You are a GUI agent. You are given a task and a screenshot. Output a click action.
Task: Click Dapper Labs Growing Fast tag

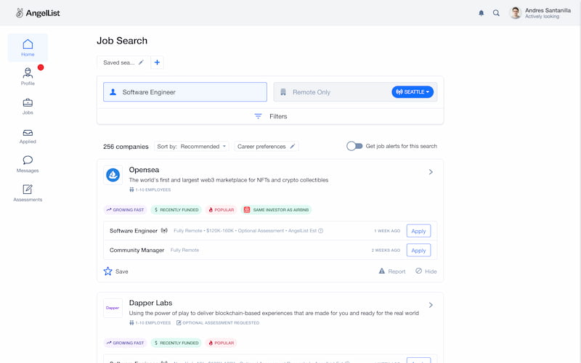pos(125,343)
